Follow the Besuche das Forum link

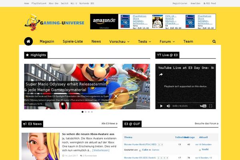coord(206,124)
